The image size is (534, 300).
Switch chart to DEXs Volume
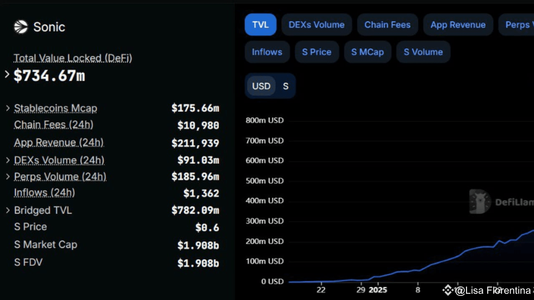[316, 25]
